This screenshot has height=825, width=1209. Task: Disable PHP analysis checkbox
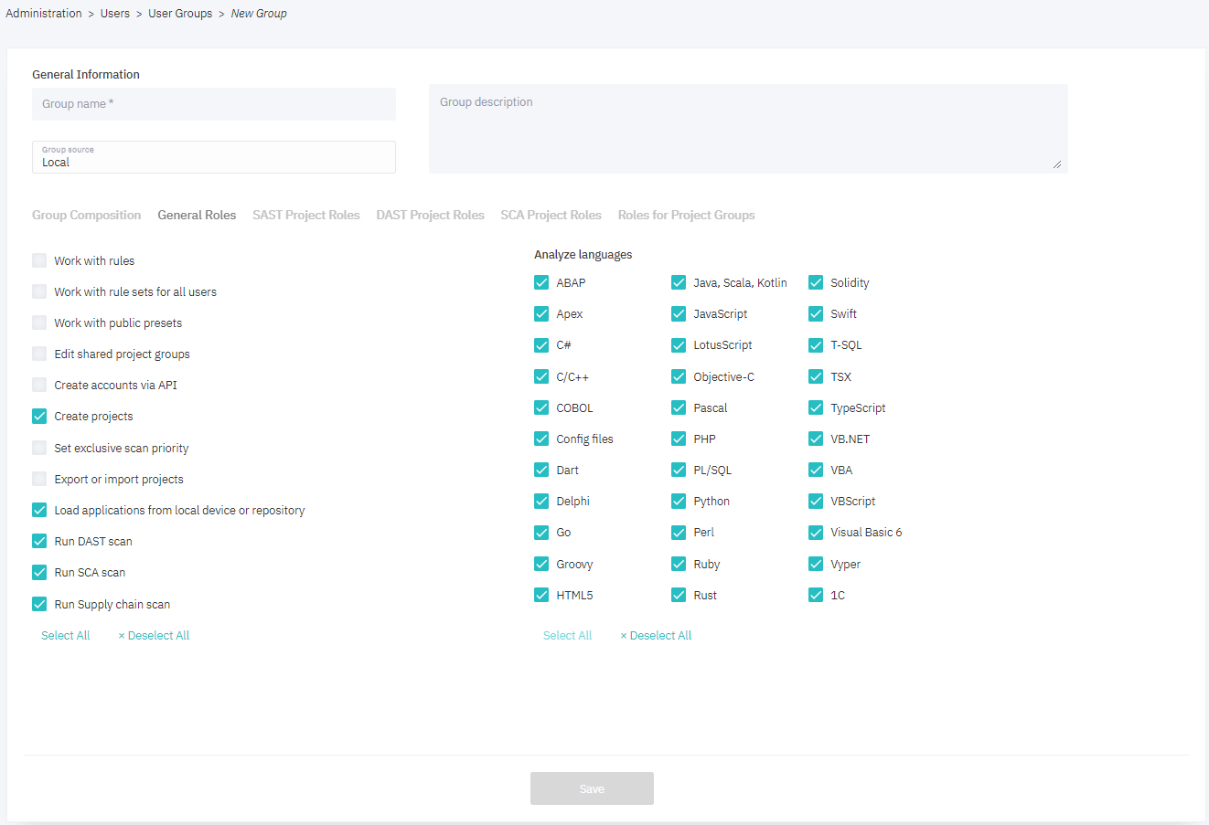pos(679,439)
